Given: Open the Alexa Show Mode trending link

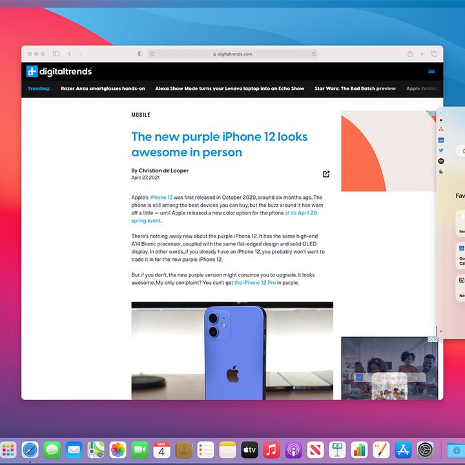Looking at the screenshot, I should coord(230,88).
